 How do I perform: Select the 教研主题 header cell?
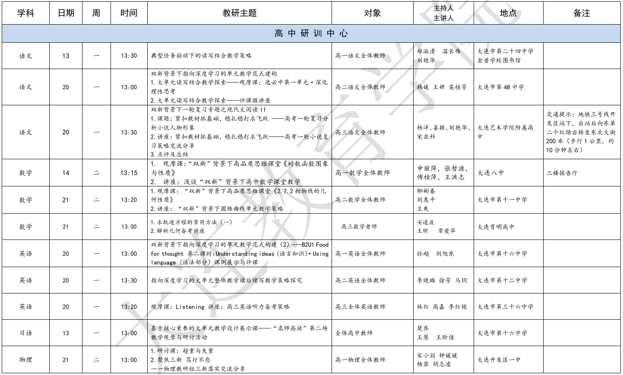tap(239, 13)
